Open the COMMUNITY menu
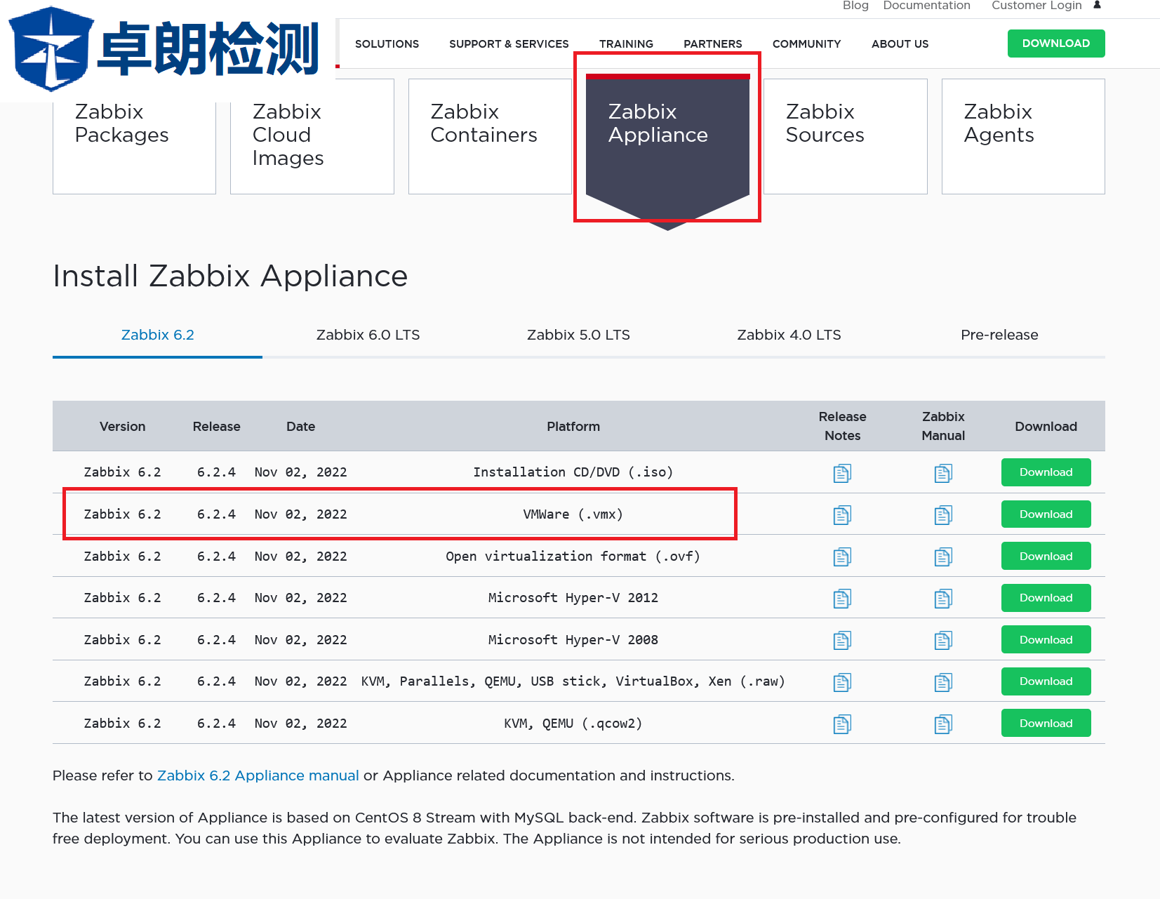The image size is (1160, 899). point(806,44)
